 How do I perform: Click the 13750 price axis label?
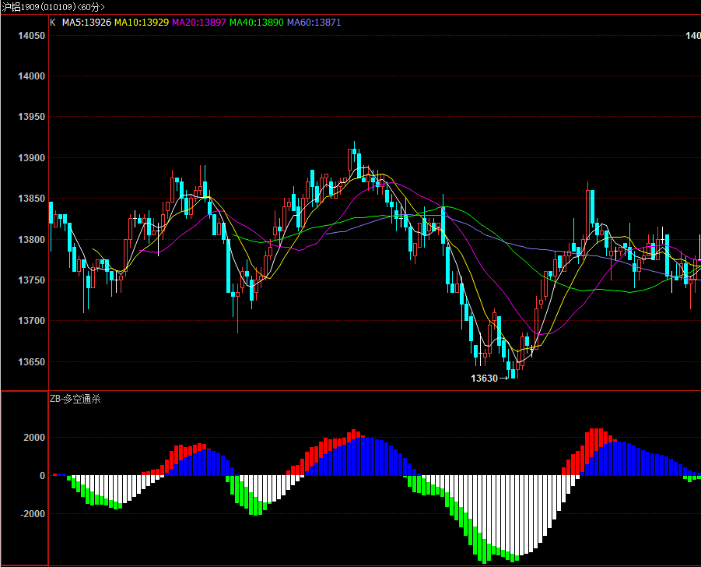(31, 280)
